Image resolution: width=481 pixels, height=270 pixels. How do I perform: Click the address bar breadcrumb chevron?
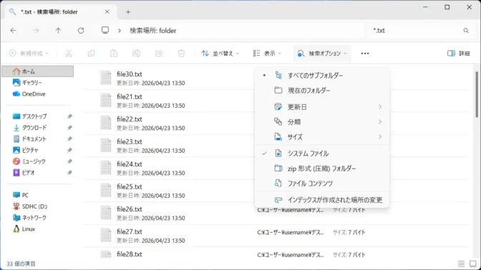120,31
